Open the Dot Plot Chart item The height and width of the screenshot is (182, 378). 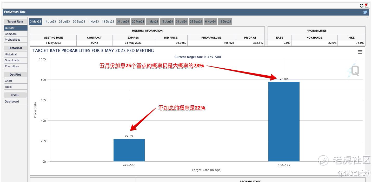click(16, 81)
